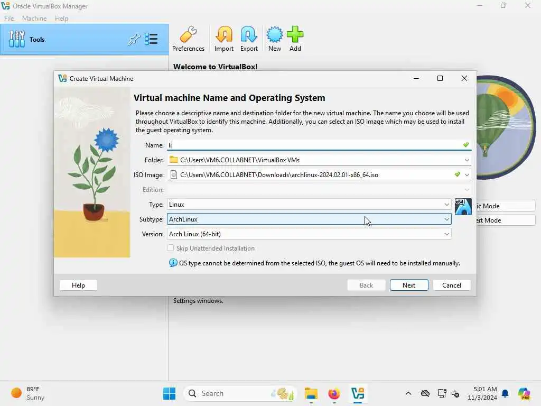This screenshot has height=406, width=541.
Task: Click the network display tray icon
Action: coord(442,393)
